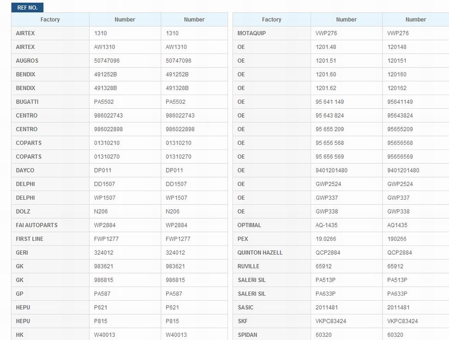Click the left table Factory header
This screenshot has width=449, height=340.
click(x=50, y=19)
